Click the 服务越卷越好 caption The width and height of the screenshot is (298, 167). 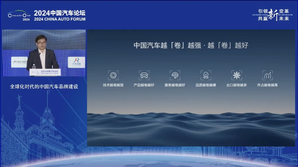click(x=175, y=85)
